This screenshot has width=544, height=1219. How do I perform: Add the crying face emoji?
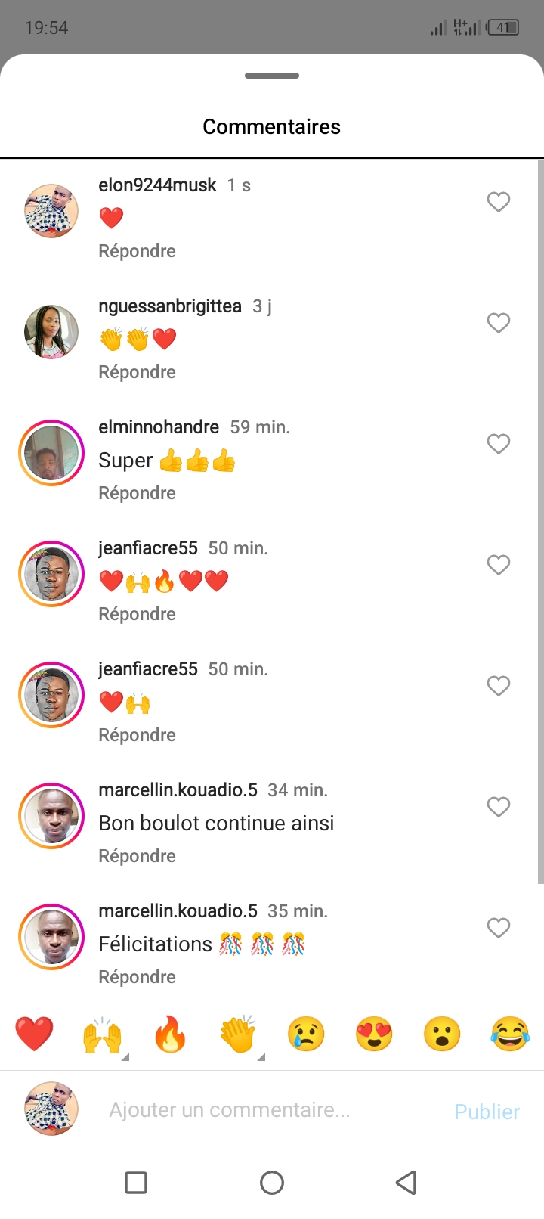[306, 1034]
